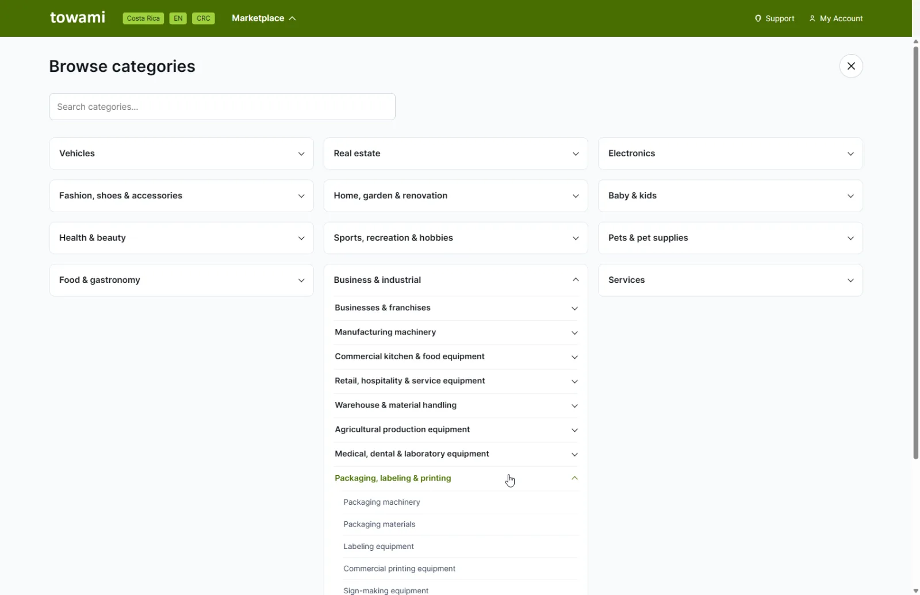Image resolution: width=920 pixels, height=595 pixels.
Task: Expand the Health & beauty category
Action: [182, 238]
